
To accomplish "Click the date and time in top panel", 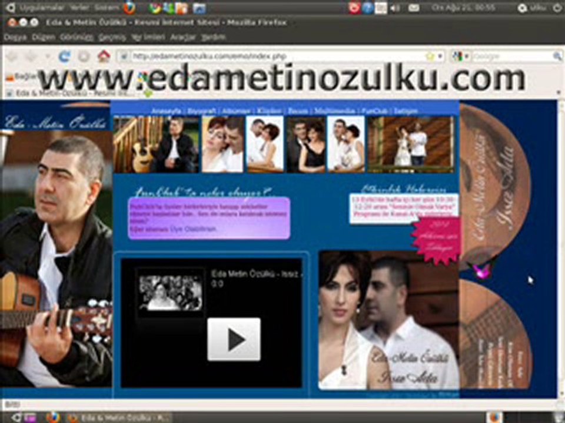I will pos(463,8).
